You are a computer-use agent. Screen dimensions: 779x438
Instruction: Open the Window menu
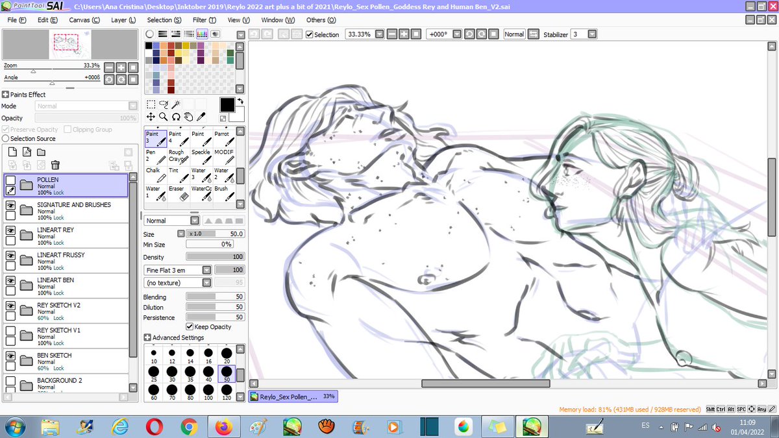click(x=278, y=20)
